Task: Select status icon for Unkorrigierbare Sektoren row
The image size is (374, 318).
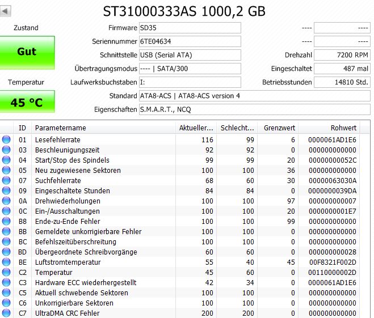Action: (6, 303)
